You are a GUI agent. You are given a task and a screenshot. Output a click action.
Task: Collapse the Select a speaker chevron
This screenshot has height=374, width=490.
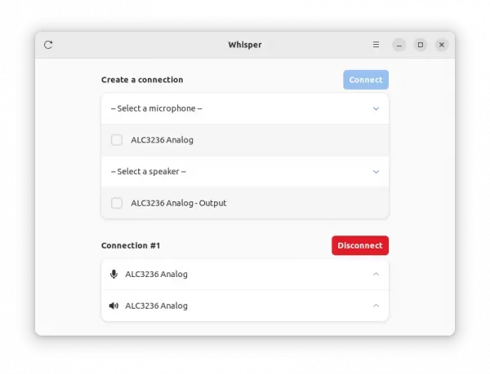[376, 172]
